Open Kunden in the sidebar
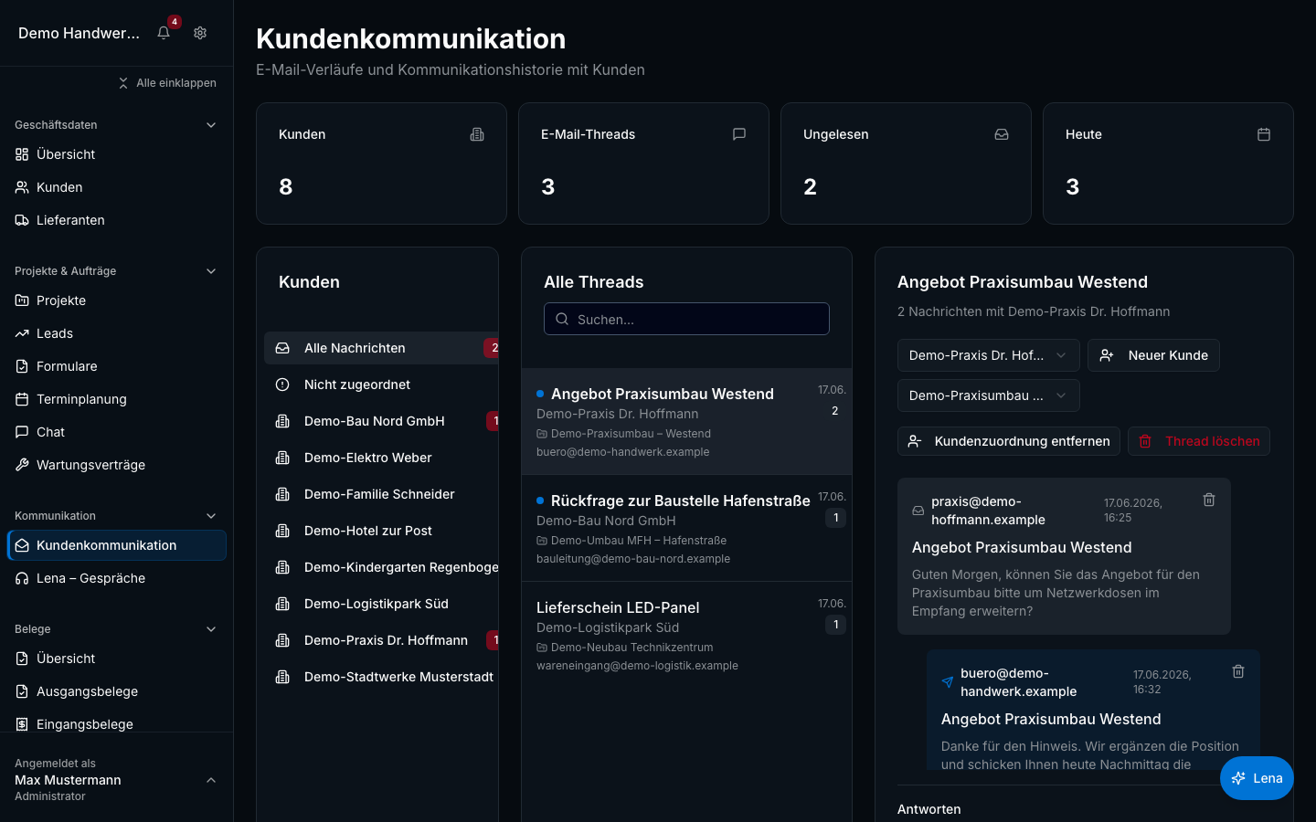 point(117,187)
